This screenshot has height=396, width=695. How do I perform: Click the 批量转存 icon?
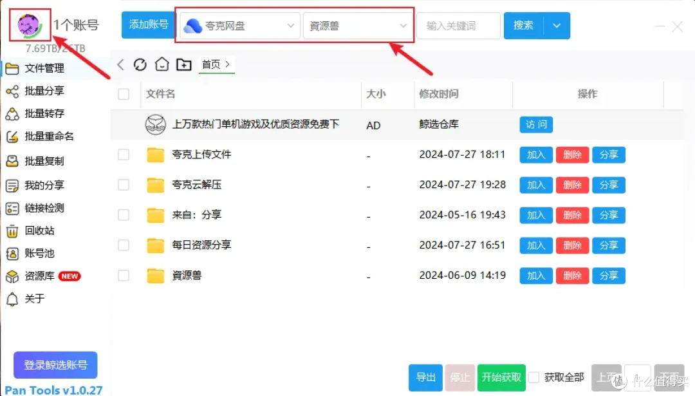tap(12, 113)
